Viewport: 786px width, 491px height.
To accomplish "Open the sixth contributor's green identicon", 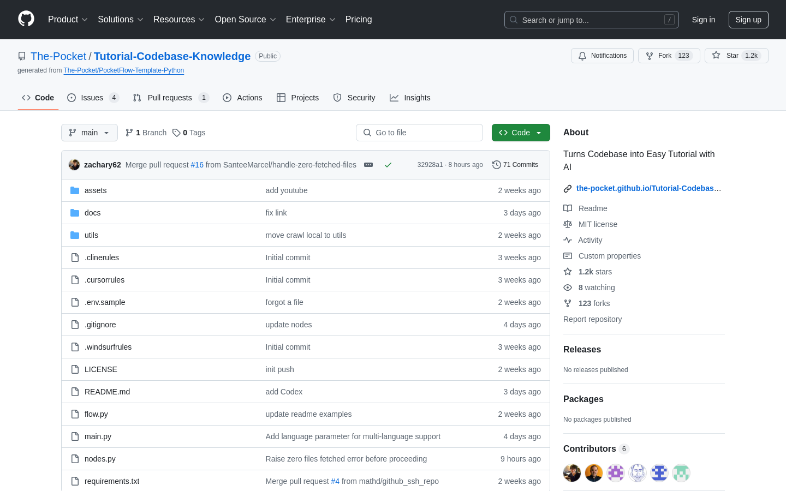I will pyautogui.click(x=681, y=473).
